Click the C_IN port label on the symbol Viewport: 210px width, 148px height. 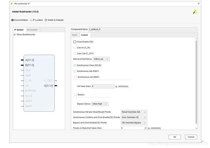click(x=28, y=81)
